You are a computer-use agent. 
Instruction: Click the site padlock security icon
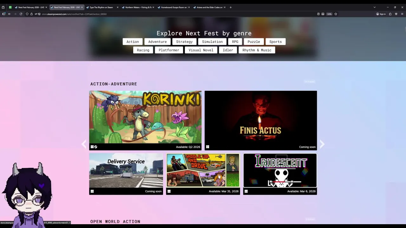tap(31, 14)
